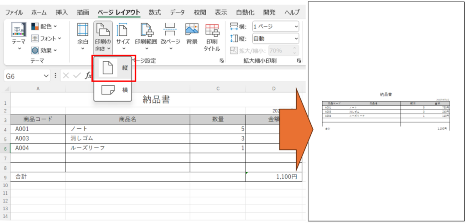Image resolution: width=466 pixels, height=223 pixels.
Task: Click cell containing A004
Action: point(38,148)
